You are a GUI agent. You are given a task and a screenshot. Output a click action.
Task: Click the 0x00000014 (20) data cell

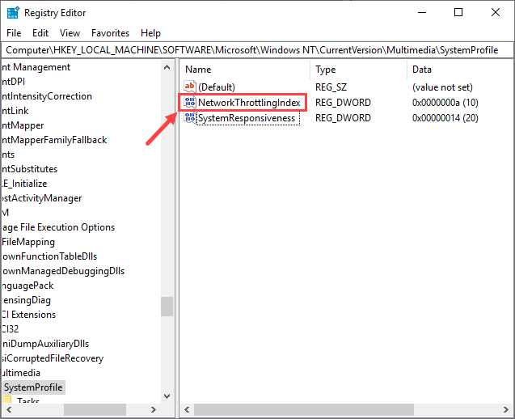point(445,118)
